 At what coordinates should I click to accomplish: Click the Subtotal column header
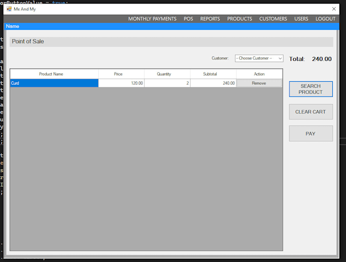[213, 74]
